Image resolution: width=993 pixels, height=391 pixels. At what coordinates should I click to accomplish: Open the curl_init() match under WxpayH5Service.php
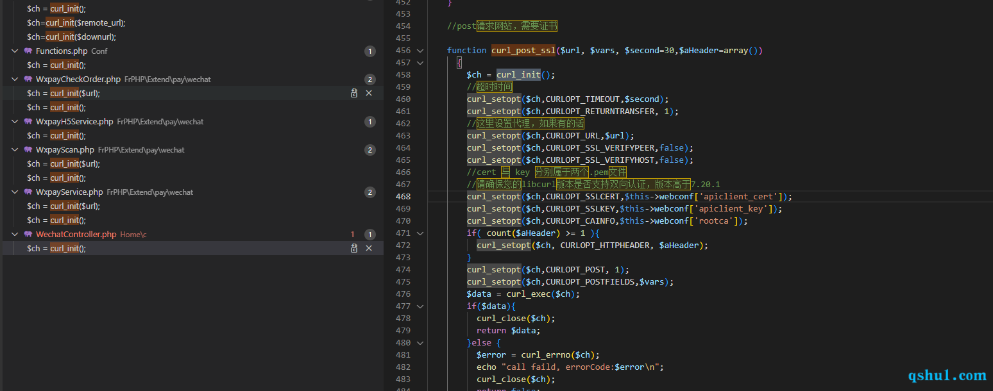coord(56,135)
